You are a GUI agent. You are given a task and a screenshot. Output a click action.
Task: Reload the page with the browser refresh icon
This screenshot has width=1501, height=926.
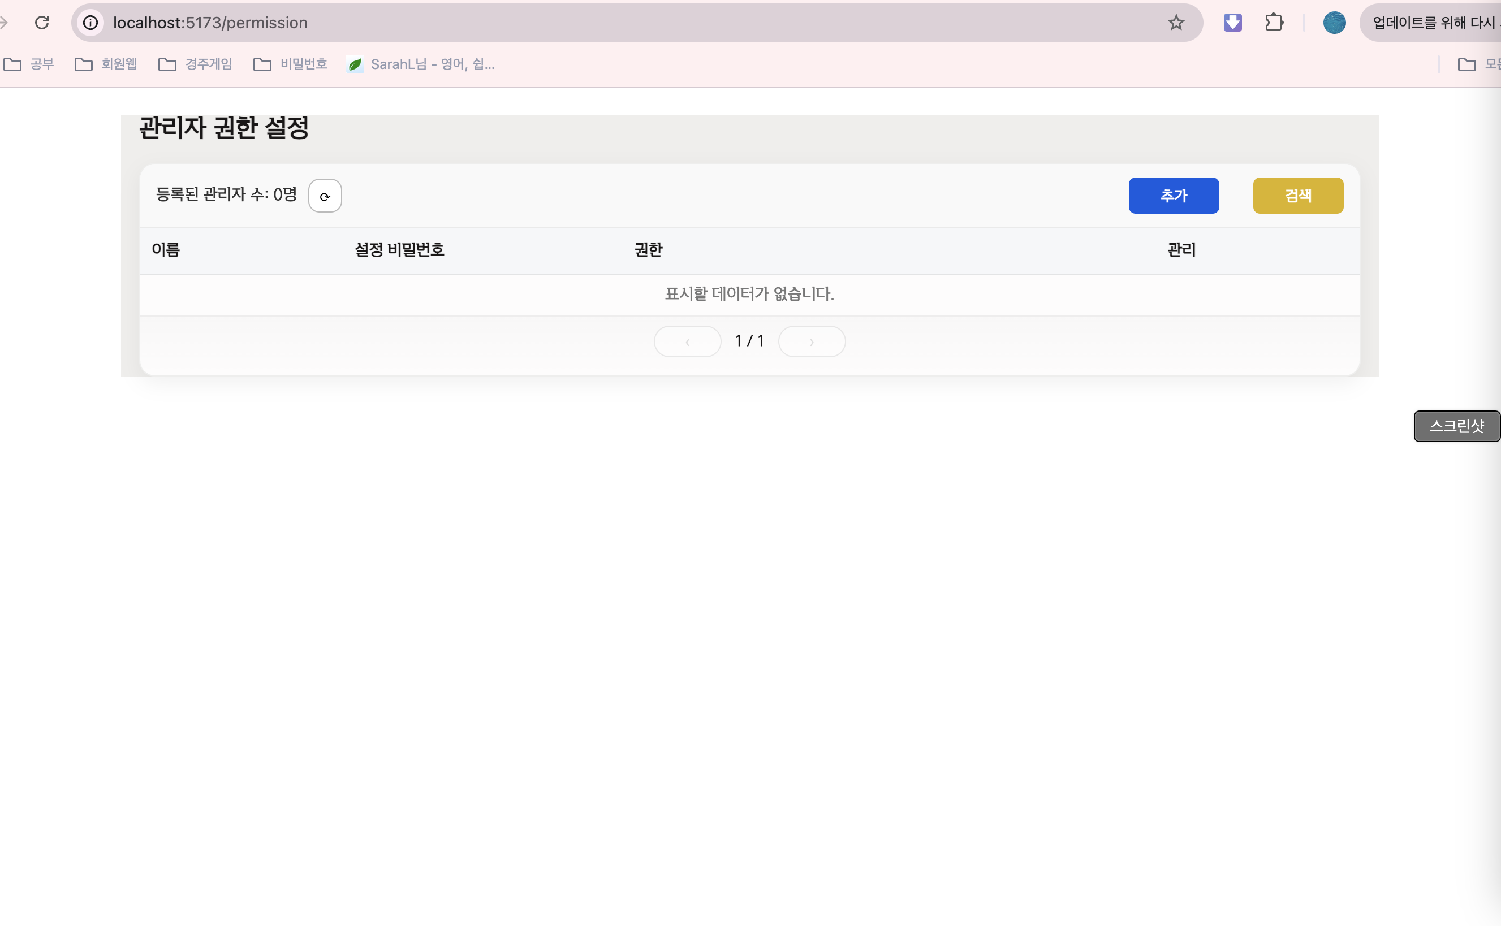42,23
